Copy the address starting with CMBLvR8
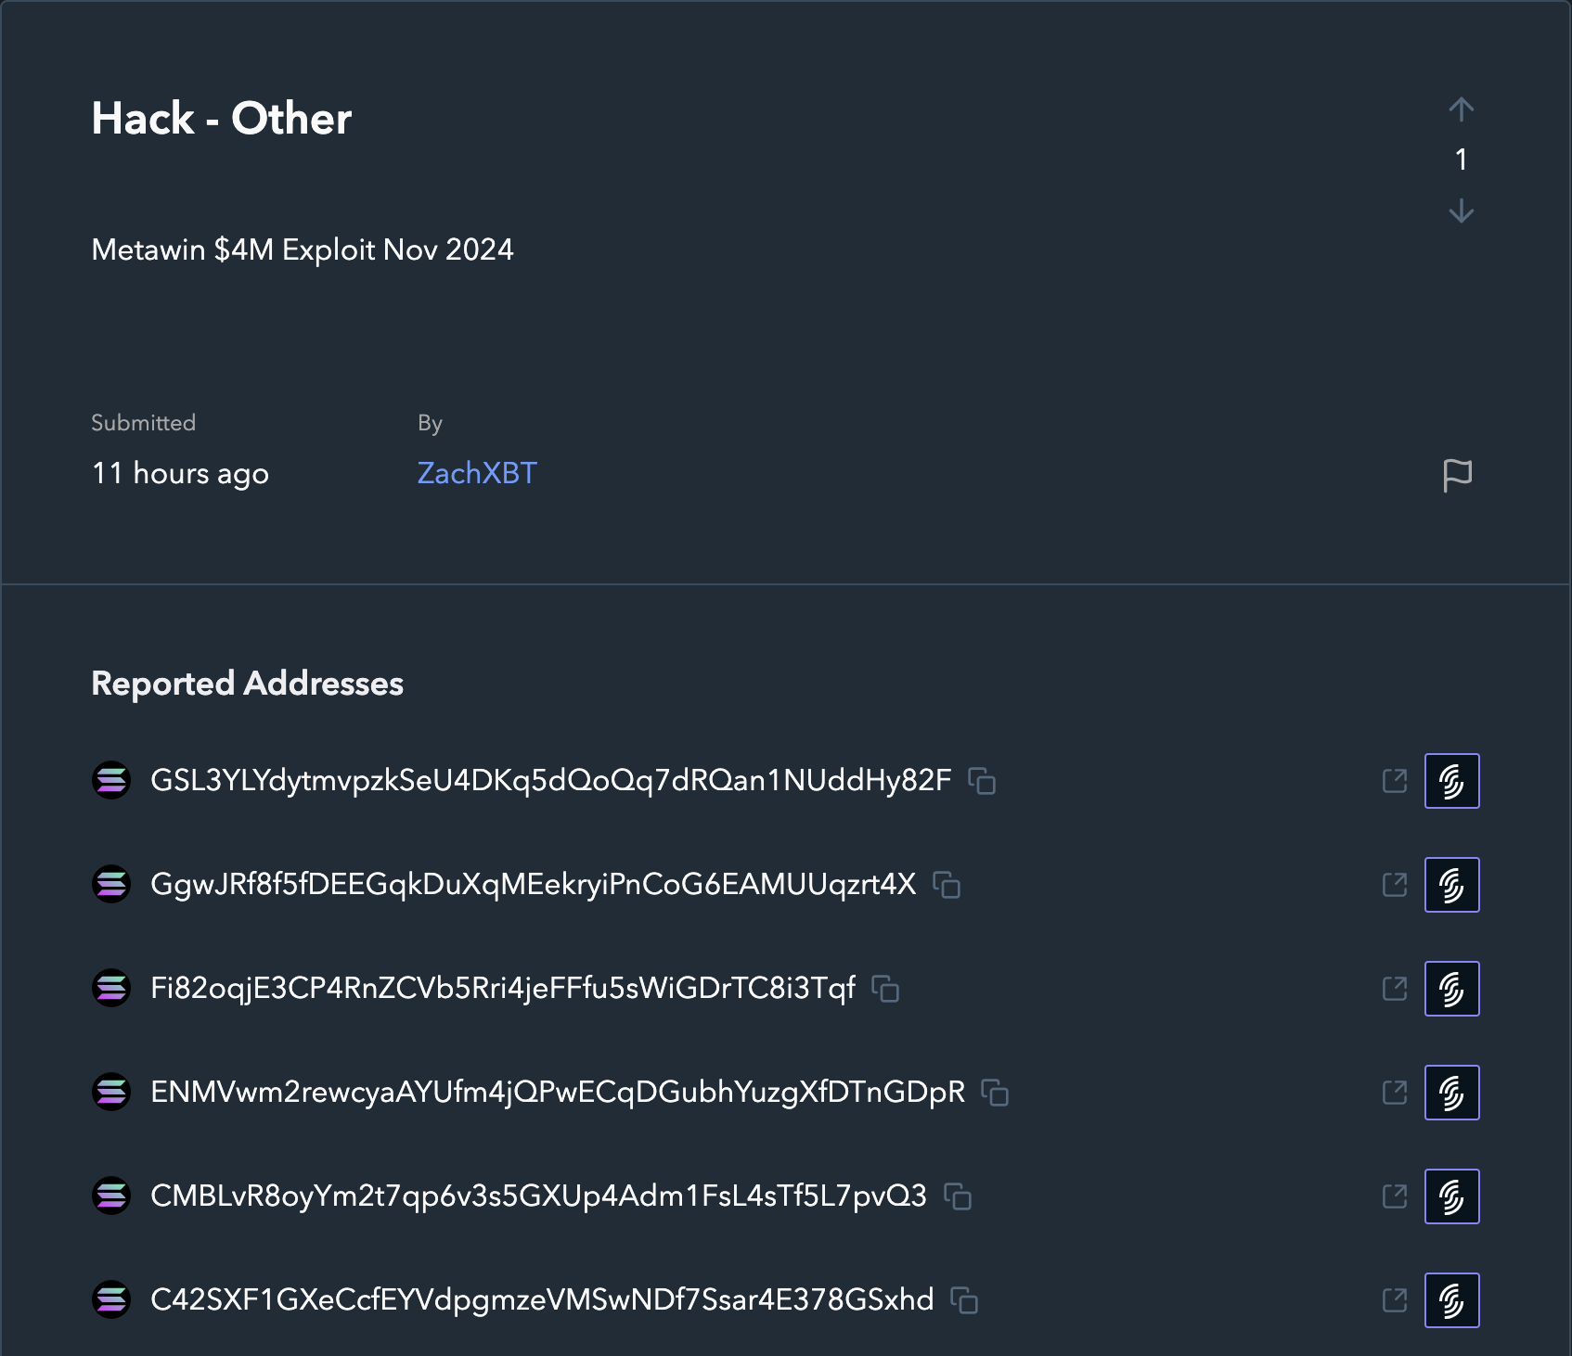Image resolution: width=1572 pixels, height=1356 pixels. (x=958, y=1196)
